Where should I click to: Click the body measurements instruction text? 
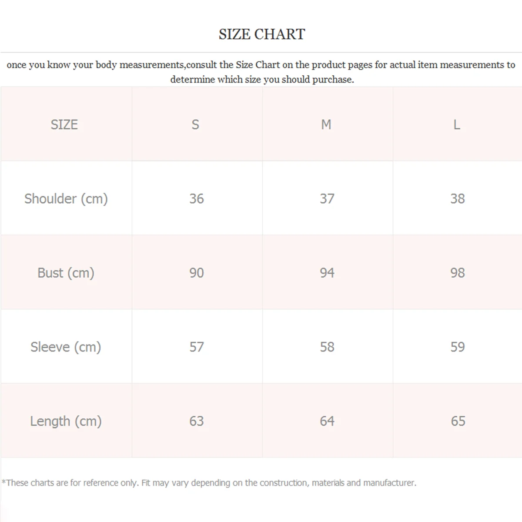[261, 72]
